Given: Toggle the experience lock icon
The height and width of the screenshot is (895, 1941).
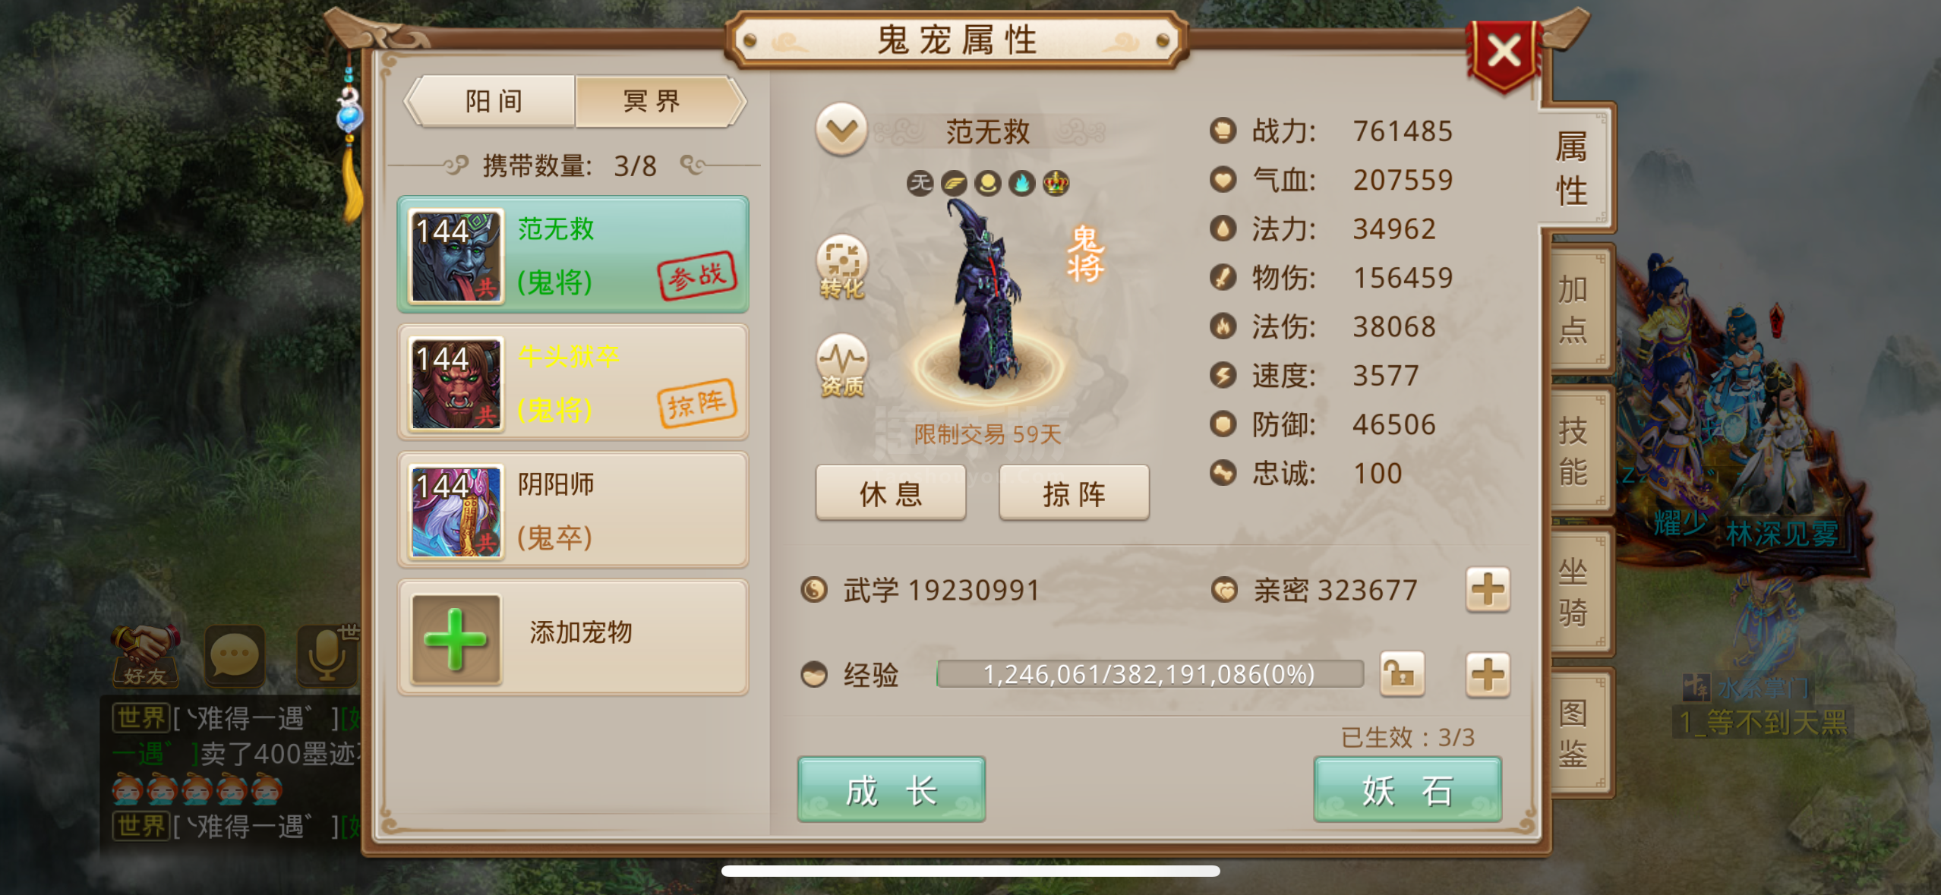Looking at the screenshot, I should (1402, 674).
